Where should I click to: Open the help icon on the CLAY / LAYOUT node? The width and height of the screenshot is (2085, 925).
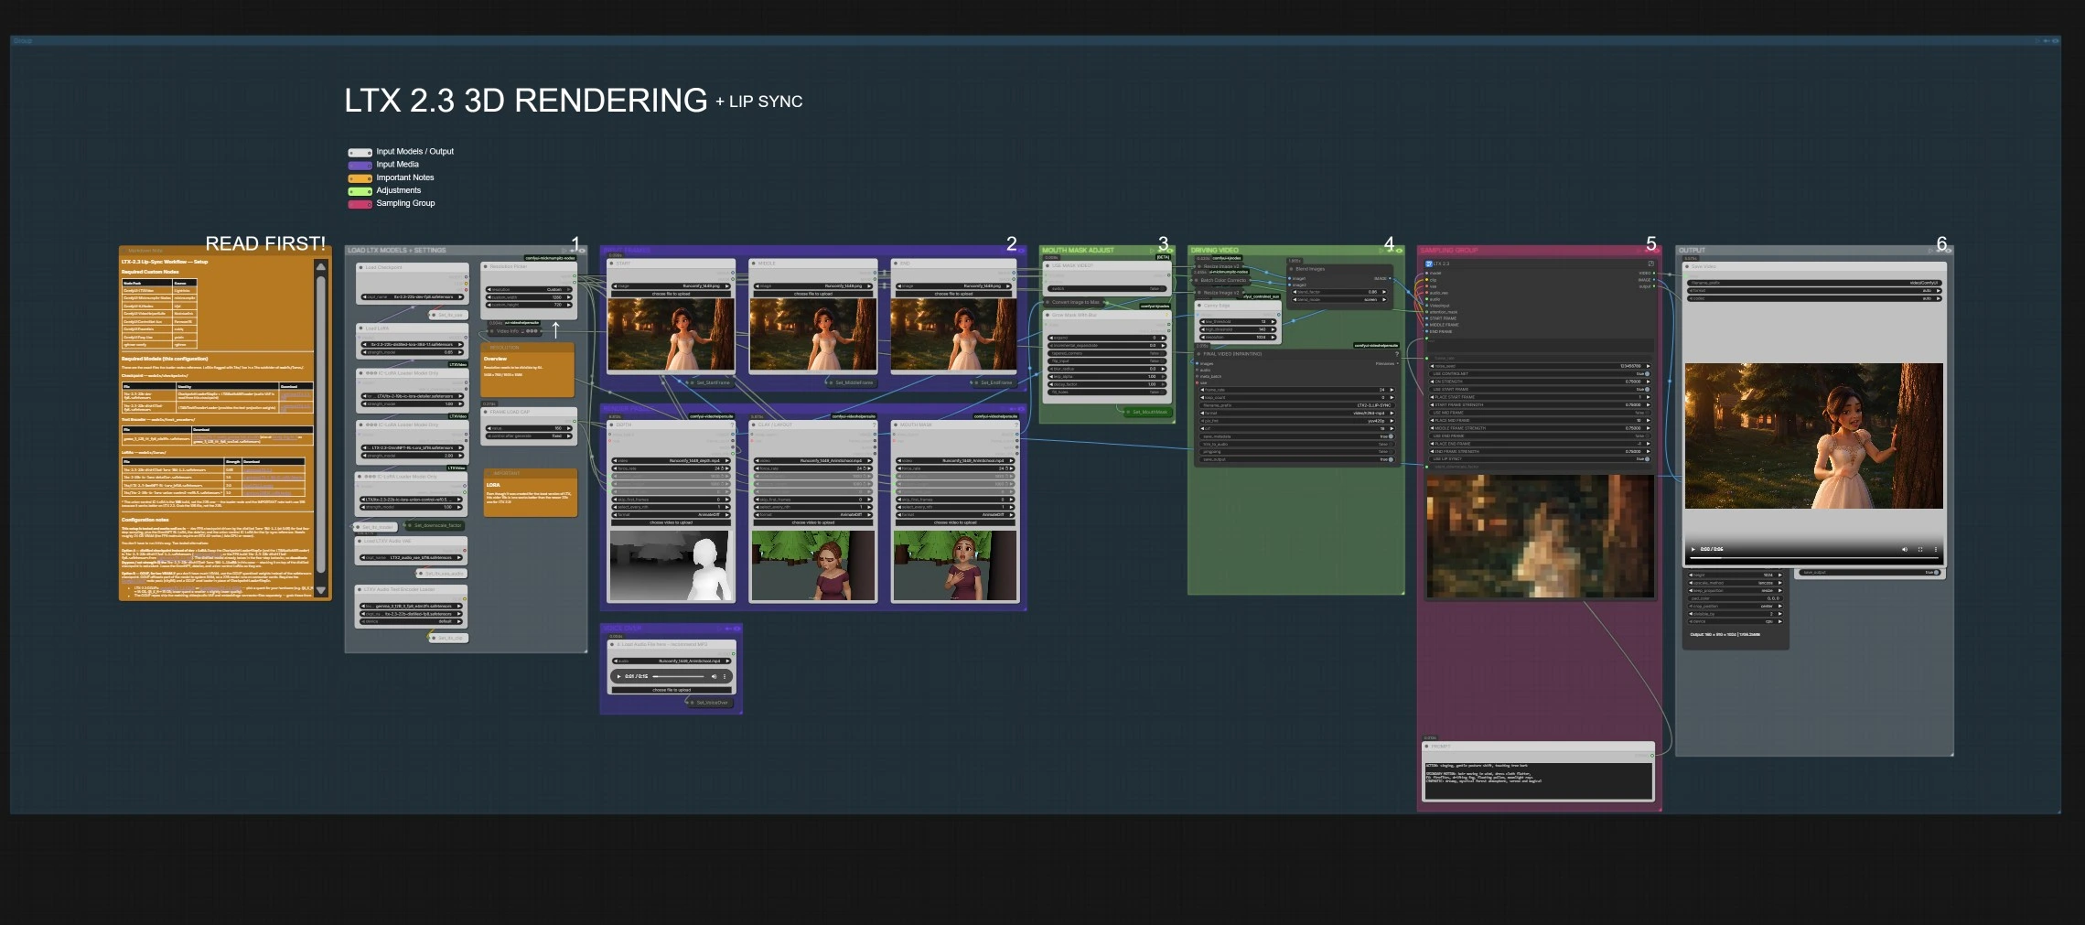tap(874, 425)
